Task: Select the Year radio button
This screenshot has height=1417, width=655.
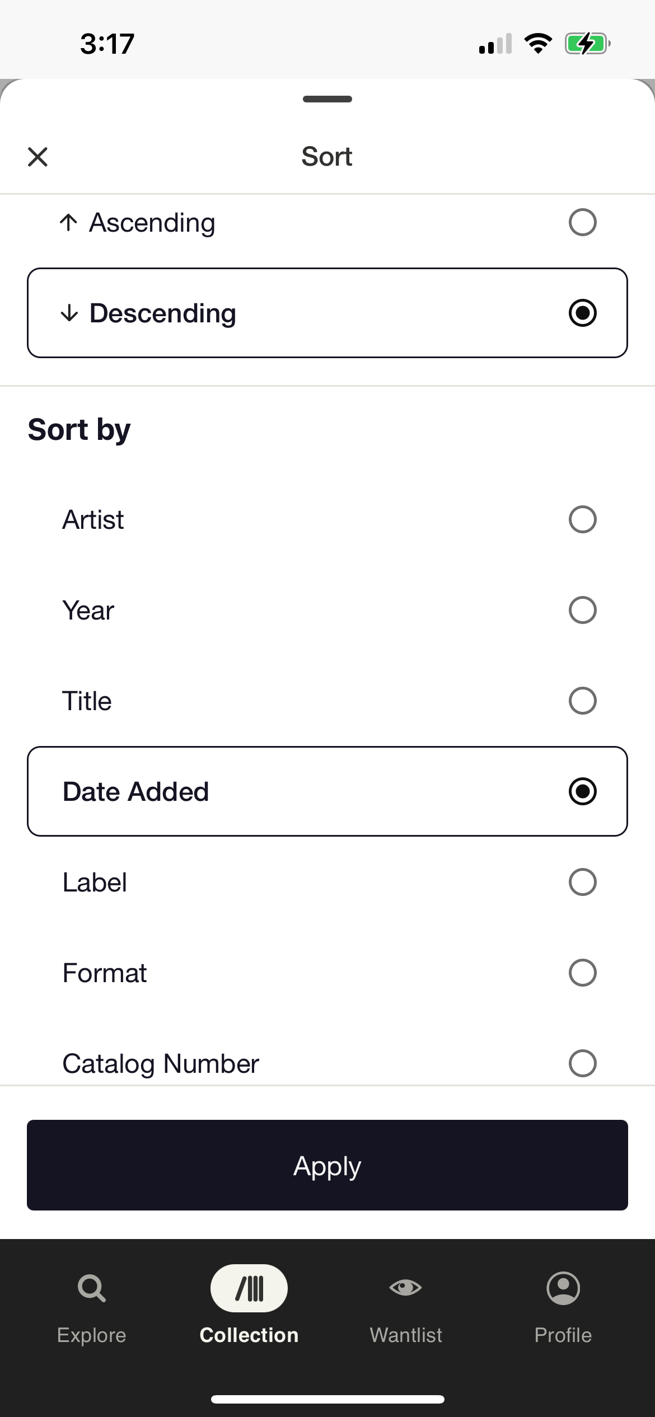Action: pos(583,610)
